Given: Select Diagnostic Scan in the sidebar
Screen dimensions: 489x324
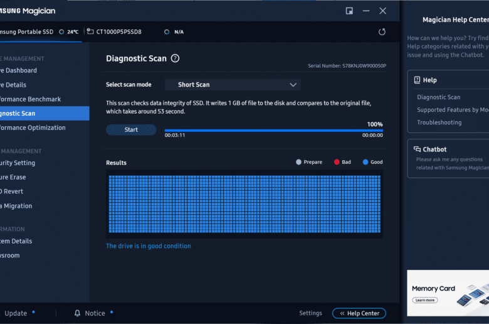Looking at the screenshot, I should coord(45,114).
